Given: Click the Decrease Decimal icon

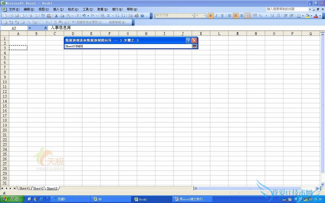Looking at the screenshot, I should [278, 16].
